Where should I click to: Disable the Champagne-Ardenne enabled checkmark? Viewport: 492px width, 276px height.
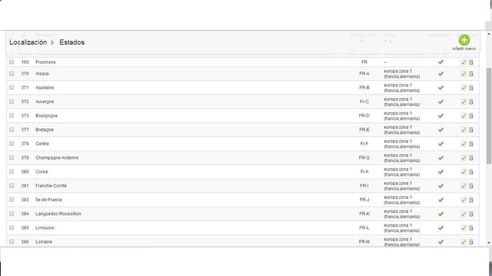click(x=441, y=158)
